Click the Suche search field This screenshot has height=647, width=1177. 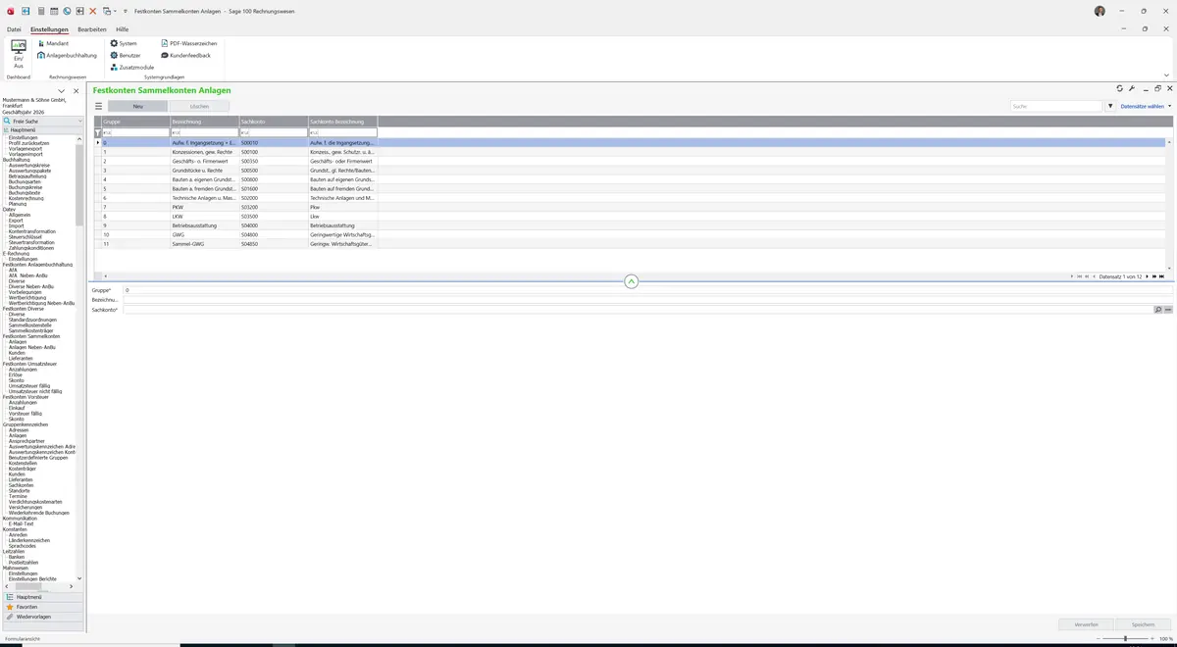pos(1057,106)
